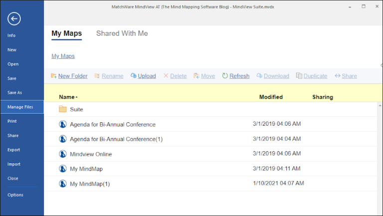The image size is (383, 216).
Task: Open Options in the left sidebar
Action: [15, 195]
